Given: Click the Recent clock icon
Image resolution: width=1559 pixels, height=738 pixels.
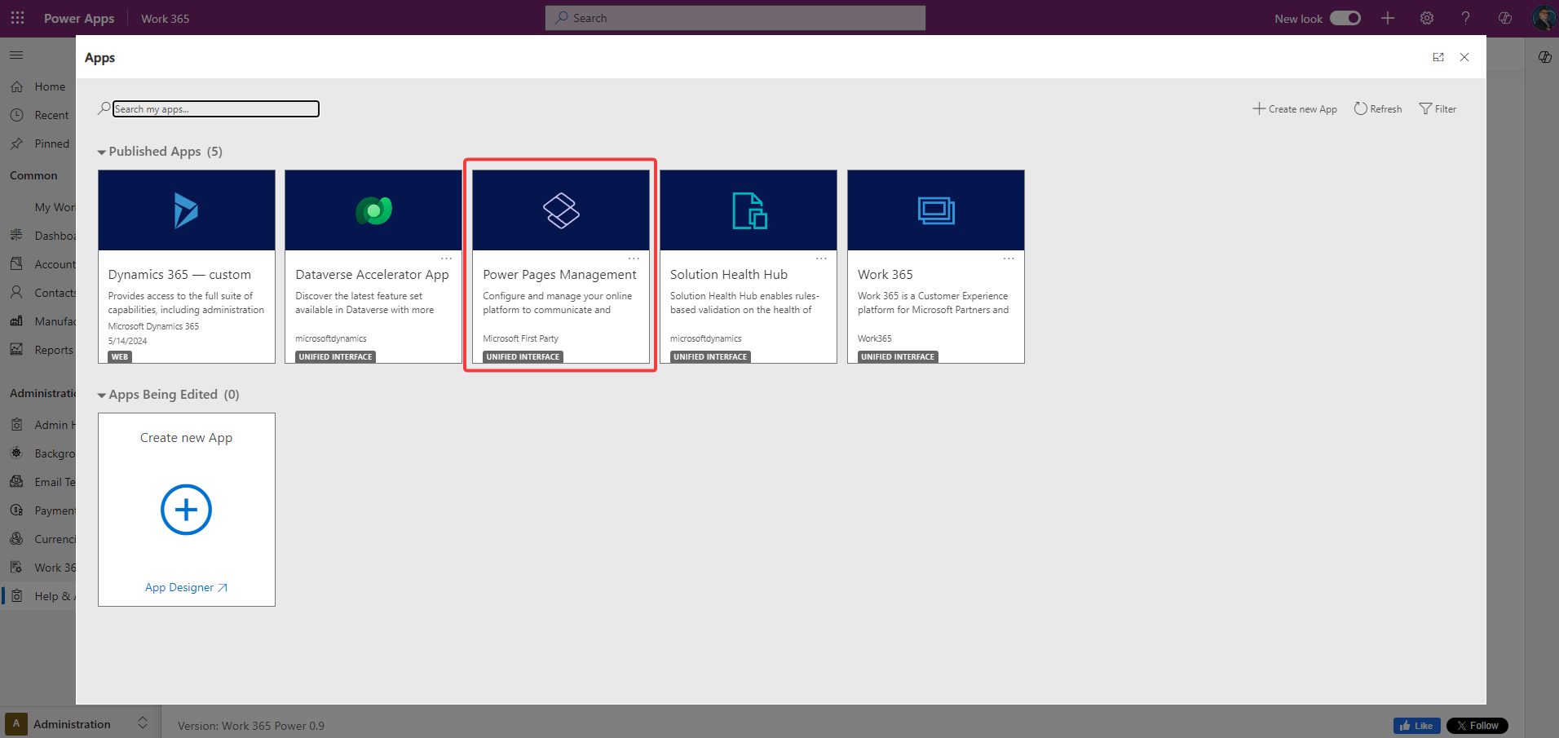Looking at the screenshot, I should tap(16, 115).
